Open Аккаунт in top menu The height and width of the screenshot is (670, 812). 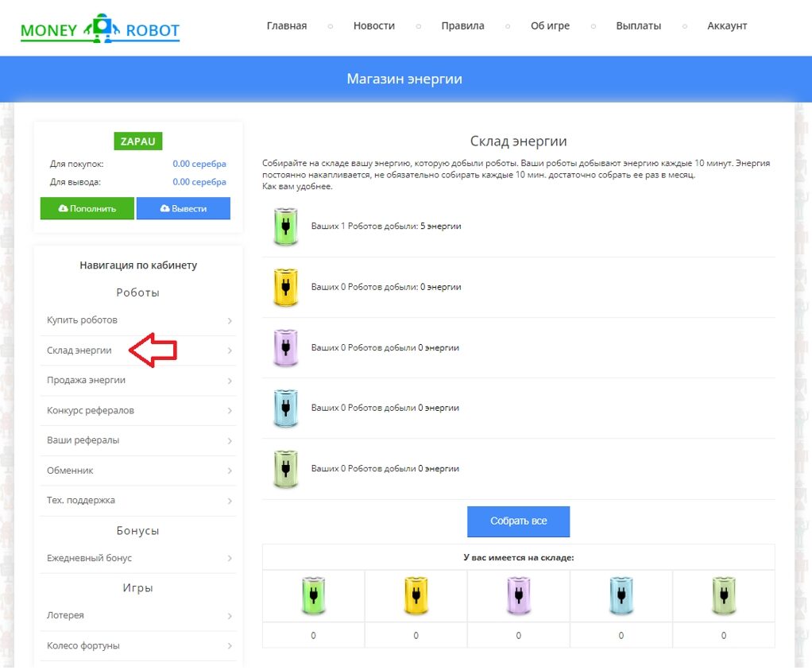tap(727, 26)
